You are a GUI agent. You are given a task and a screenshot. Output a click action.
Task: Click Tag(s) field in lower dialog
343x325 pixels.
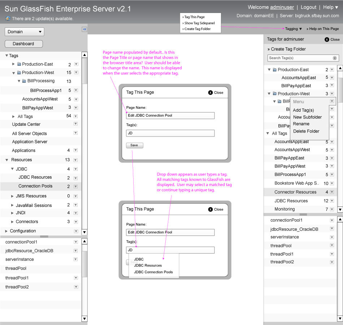[x=170, y=250]
